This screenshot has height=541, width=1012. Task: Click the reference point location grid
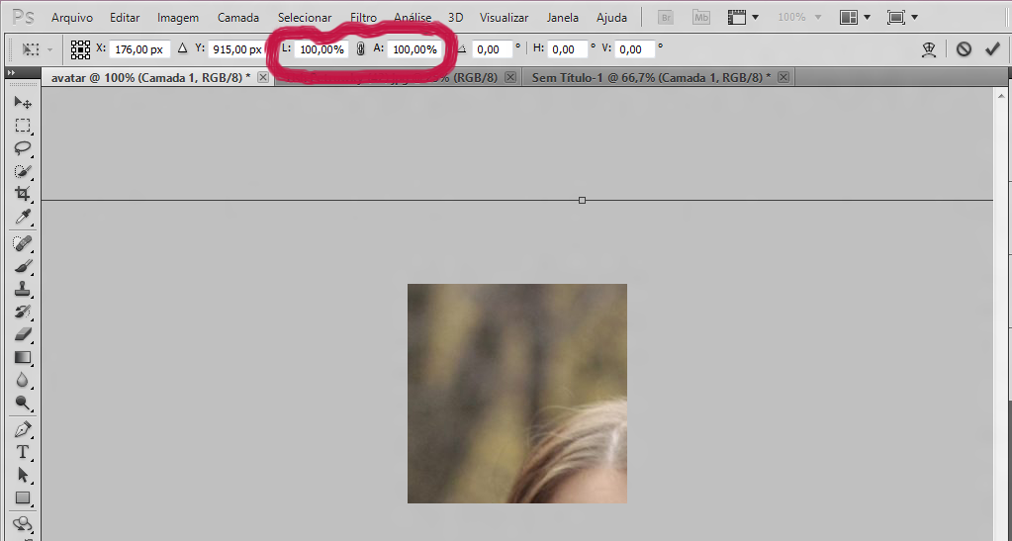click(x=81, y=49)
